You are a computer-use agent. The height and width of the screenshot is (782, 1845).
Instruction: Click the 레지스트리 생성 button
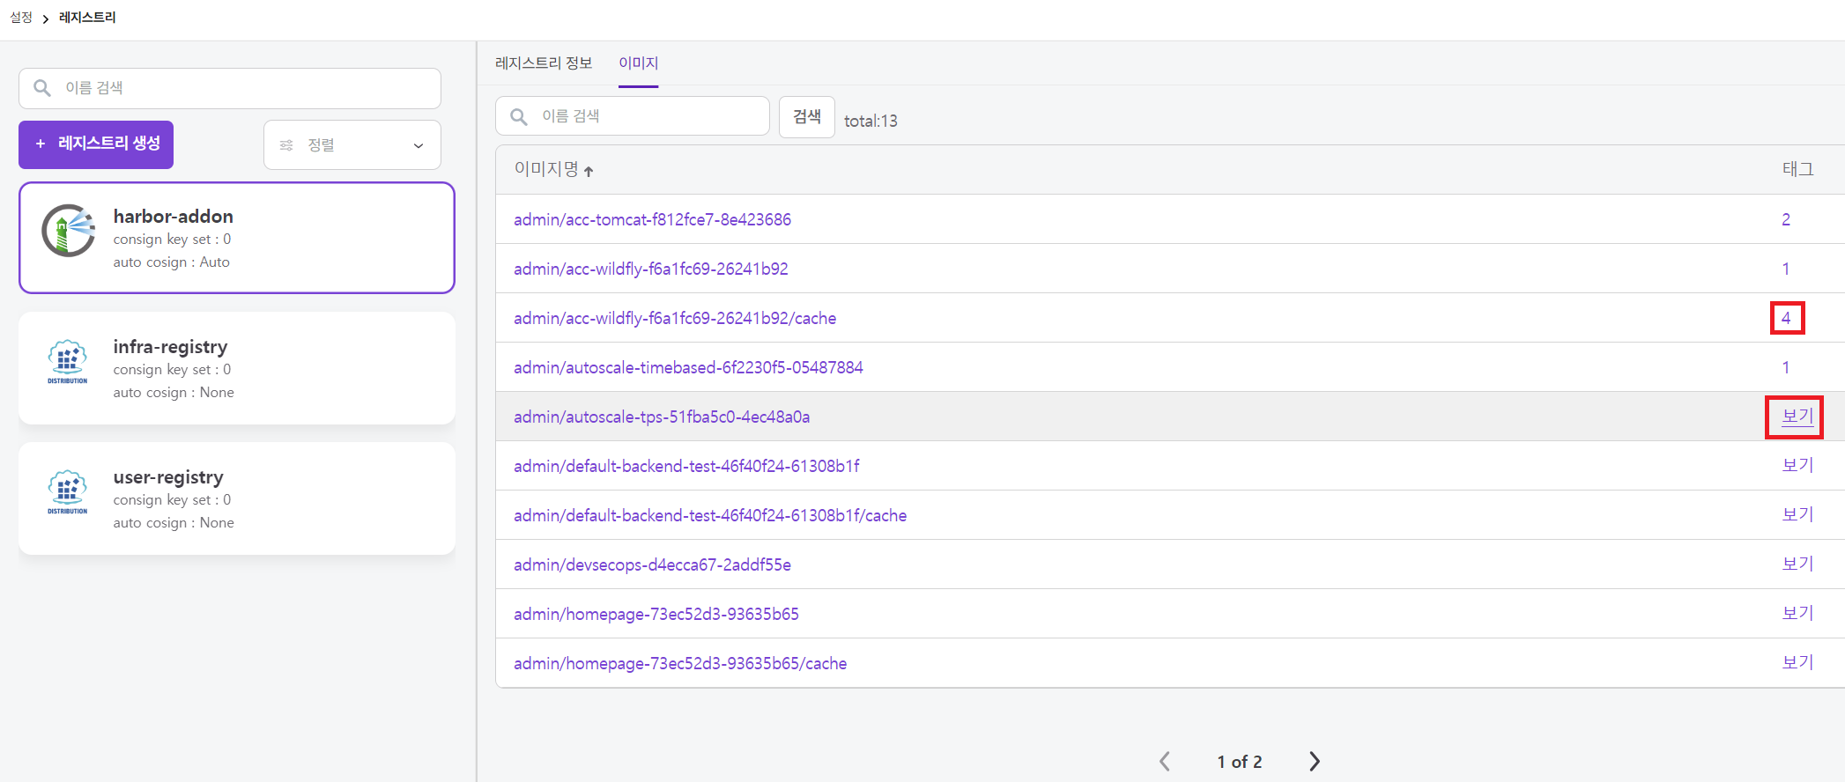[x=96, y=144]
